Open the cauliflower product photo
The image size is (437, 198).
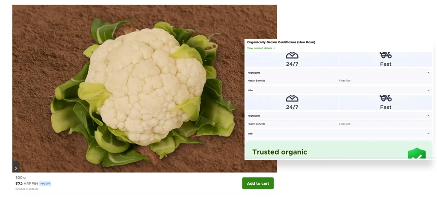(144, 88)
